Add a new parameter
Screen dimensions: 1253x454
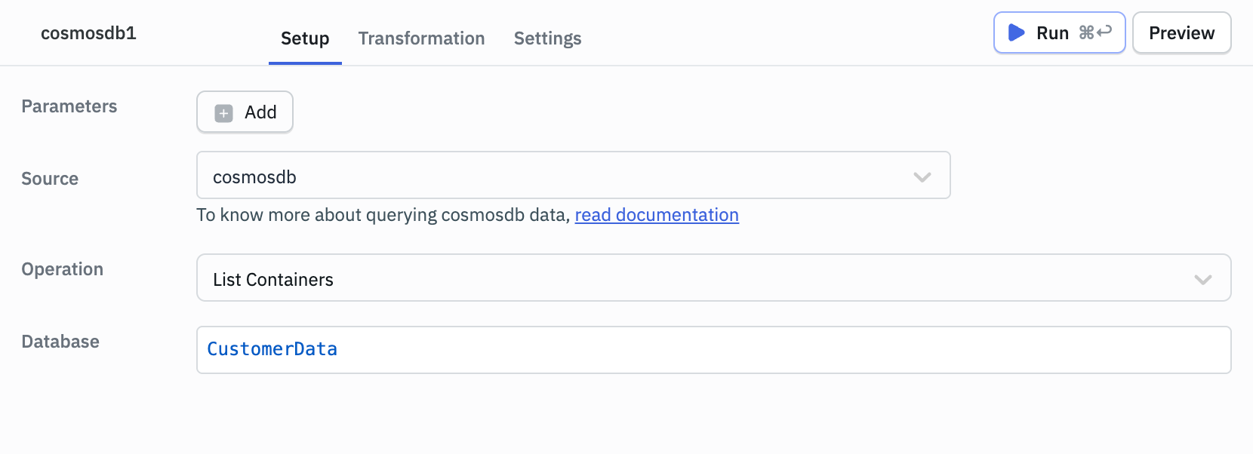pyautogui.click(x=245, y=112)
